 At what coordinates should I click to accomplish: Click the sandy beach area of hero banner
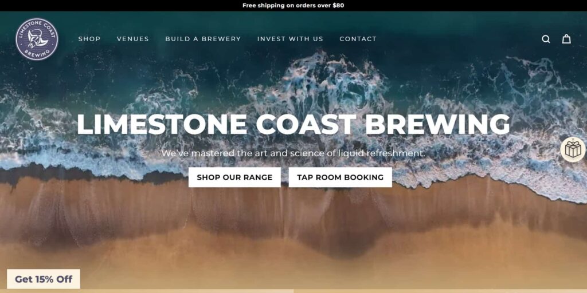click(x=293, y=239)
